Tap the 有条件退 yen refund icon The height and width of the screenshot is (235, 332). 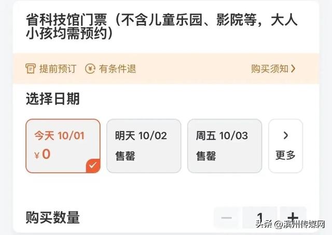point(90,68)
